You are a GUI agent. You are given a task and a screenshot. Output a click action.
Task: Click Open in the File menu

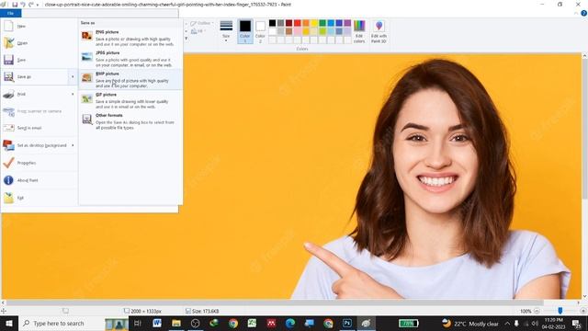click(x=39, y=43)
